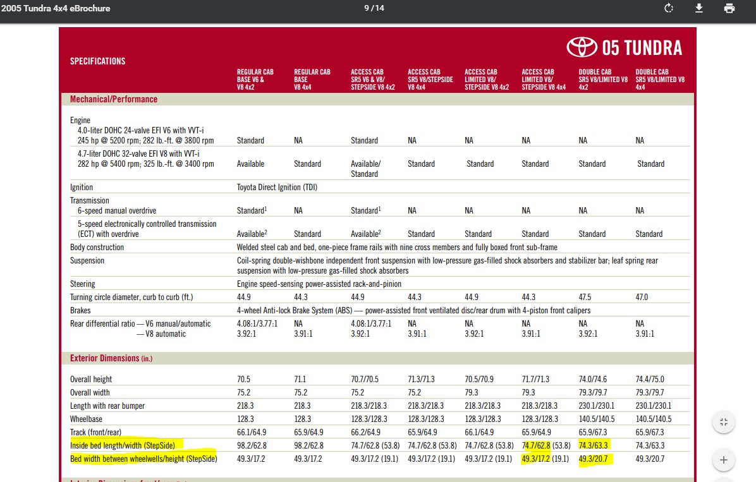
Task: Click the 'Turning circle diameter, curb to curb' label
Action: pyautogui.click(x=131, y=298)
